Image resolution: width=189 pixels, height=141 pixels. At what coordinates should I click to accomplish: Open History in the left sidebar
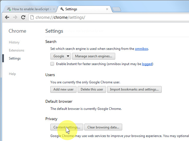pyautogui.click(x=14, y=42)
